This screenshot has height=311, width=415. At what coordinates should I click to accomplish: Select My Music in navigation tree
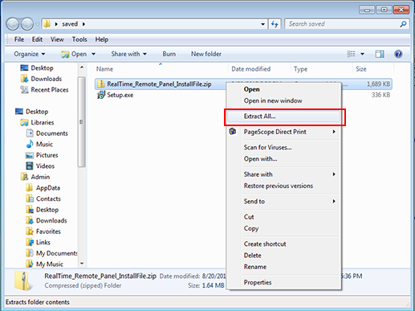coord(44,264)
